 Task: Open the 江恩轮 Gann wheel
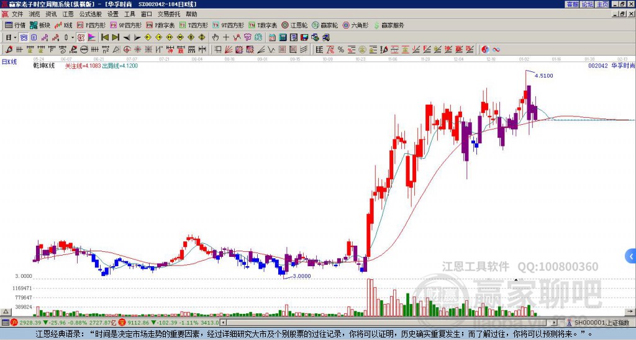pos(294,25)
